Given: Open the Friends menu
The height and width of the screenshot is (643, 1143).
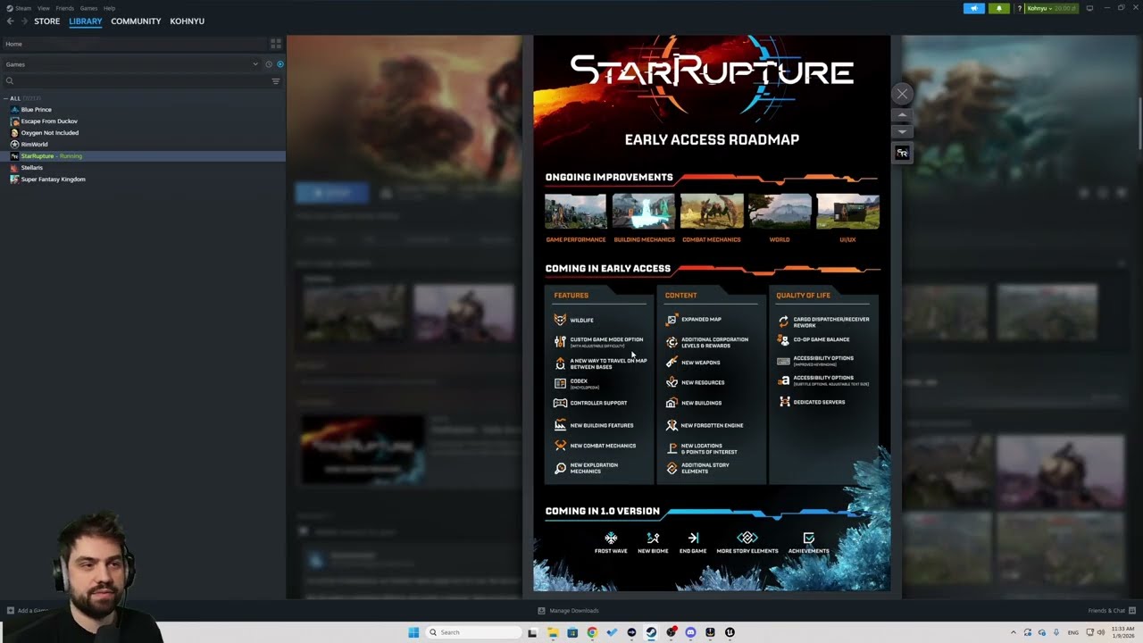Looking at the screenshot, I should pos(65,8).
